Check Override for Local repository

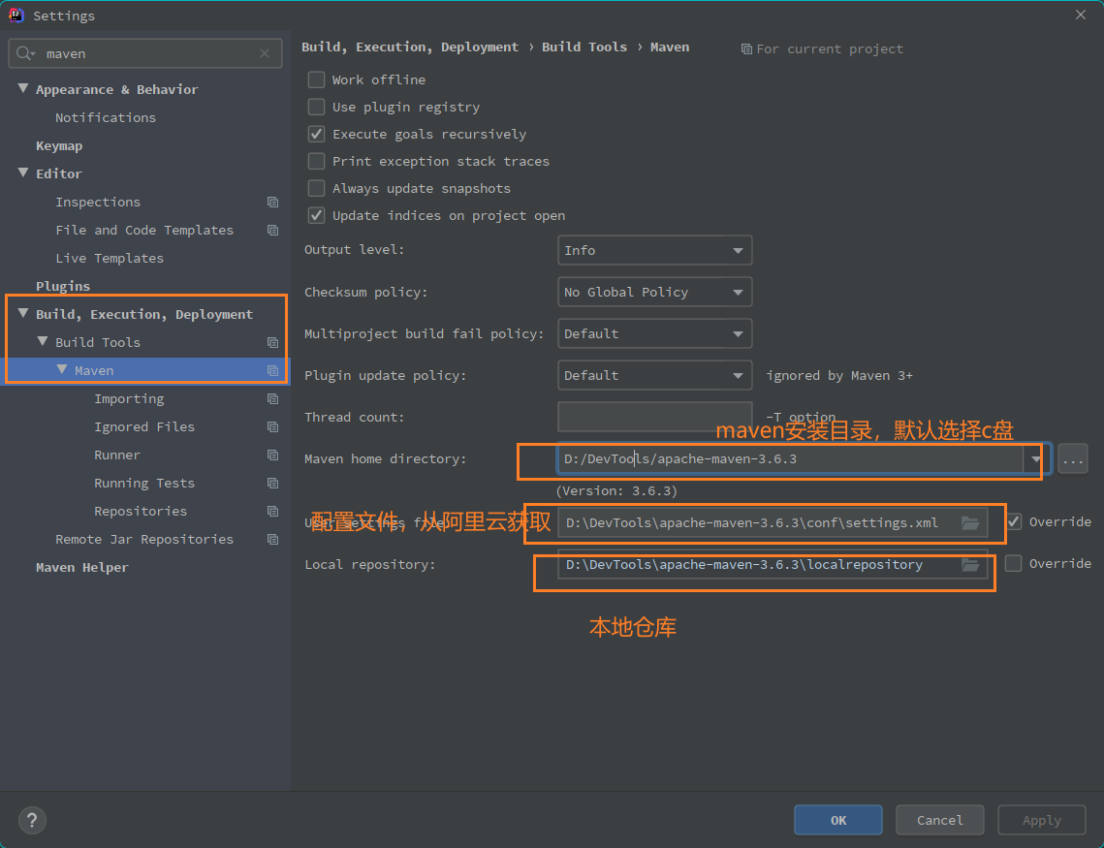[1013, 563]
